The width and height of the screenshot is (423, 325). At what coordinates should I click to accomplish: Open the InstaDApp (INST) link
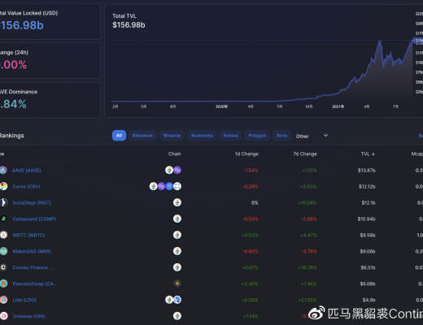click(32, 203)
